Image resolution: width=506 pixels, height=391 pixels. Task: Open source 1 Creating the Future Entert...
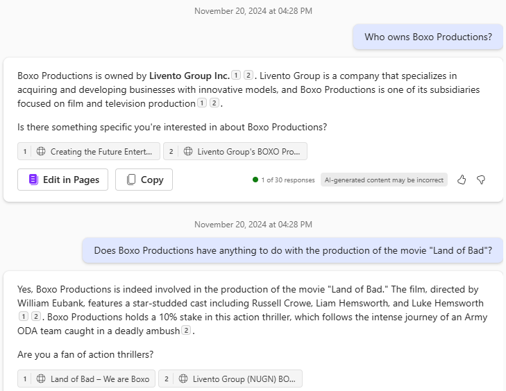(89, 151)
